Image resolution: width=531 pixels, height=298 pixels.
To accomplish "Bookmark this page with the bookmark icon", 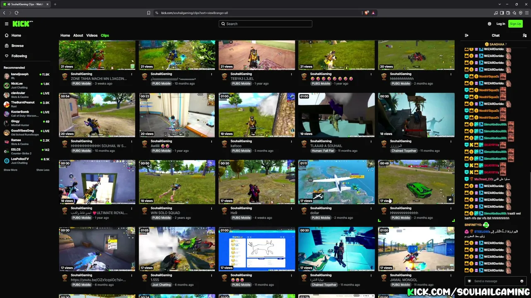I will point(149,13).
